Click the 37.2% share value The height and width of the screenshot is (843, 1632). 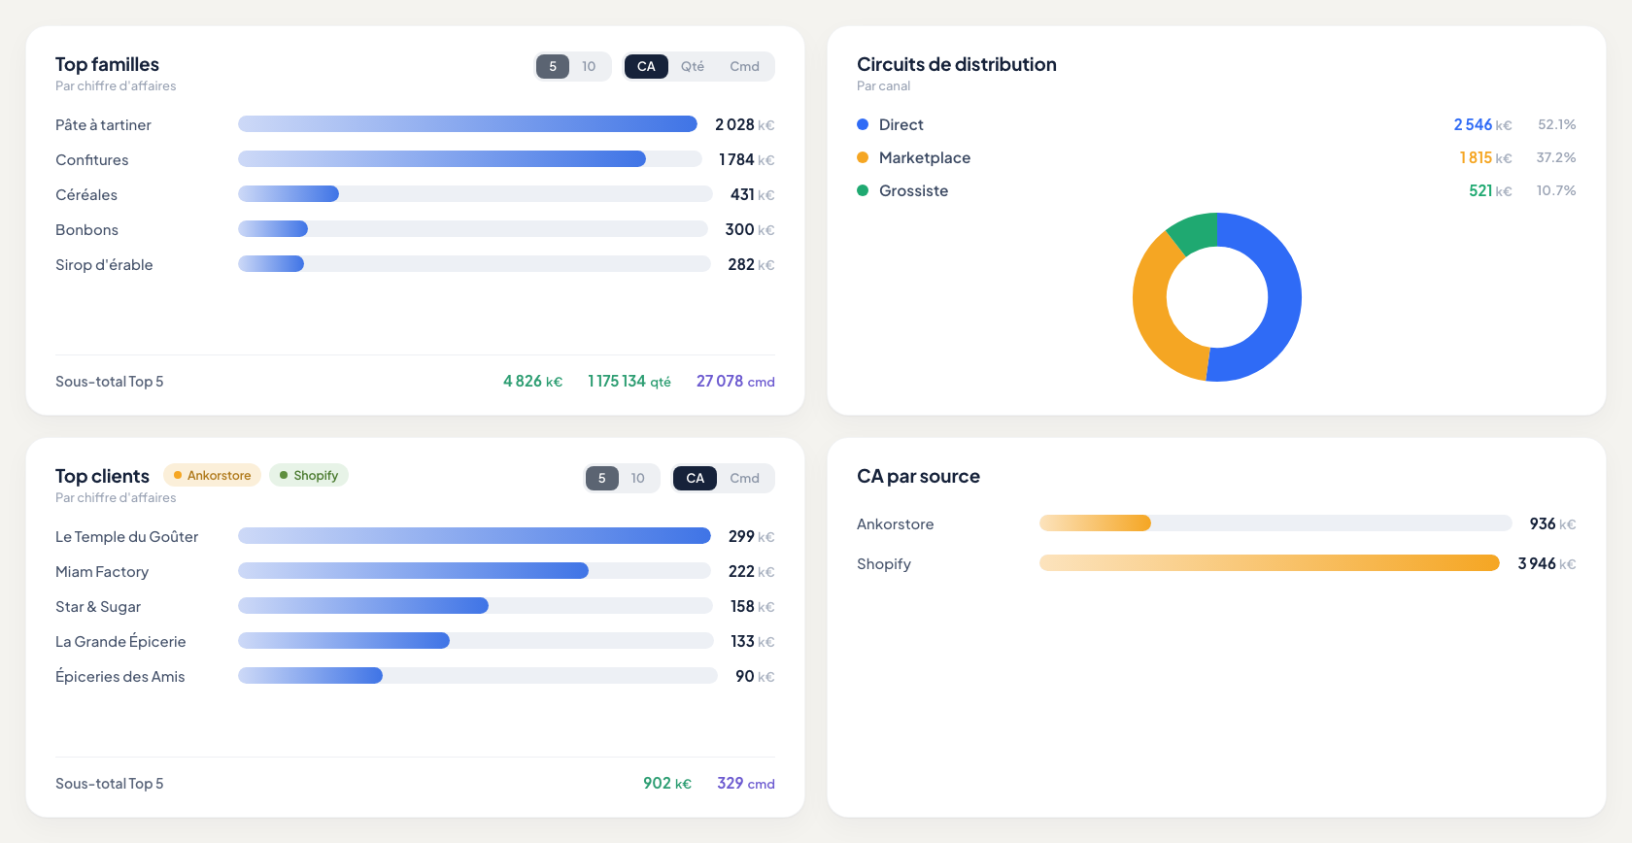tap(1556, 157)
